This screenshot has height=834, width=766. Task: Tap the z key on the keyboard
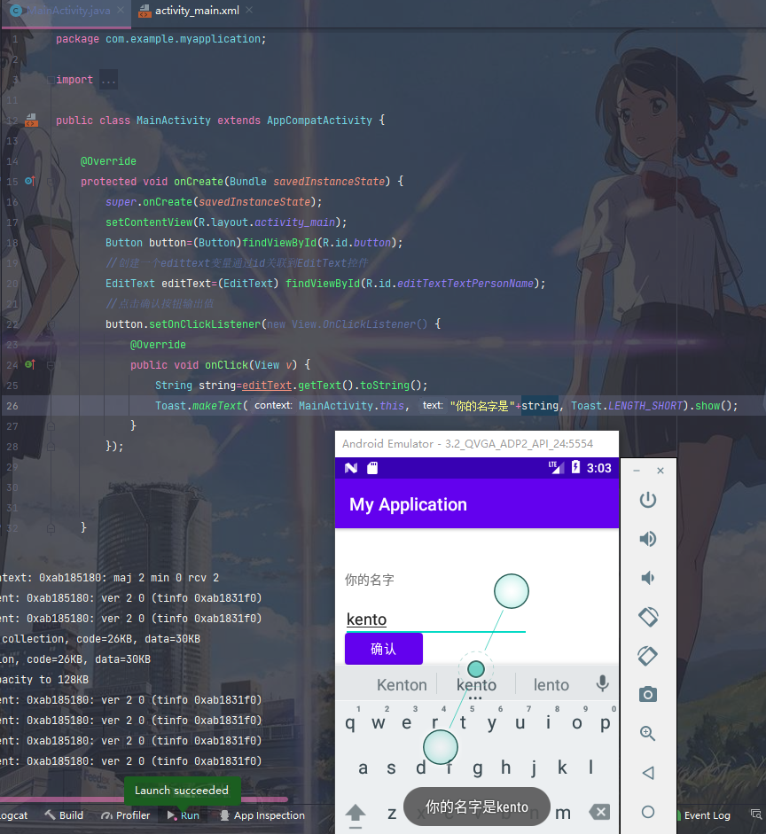(x=392, y=813)
